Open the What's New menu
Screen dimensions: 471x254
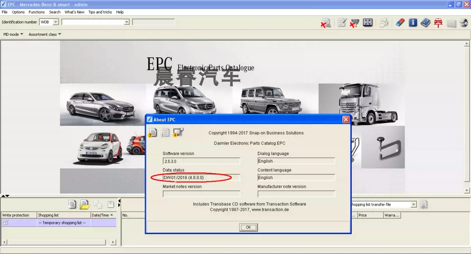pyautogui.click(x=74, y=12)
